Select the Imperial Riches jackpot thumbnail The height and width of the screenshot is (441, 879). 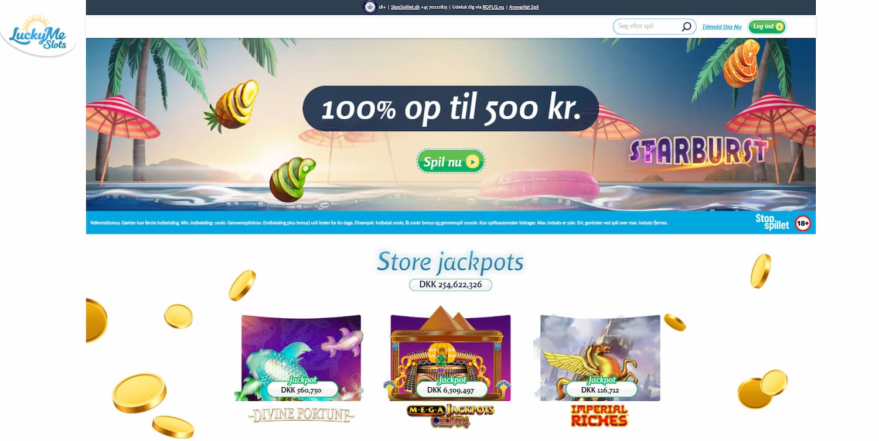(x=600, y=358)
